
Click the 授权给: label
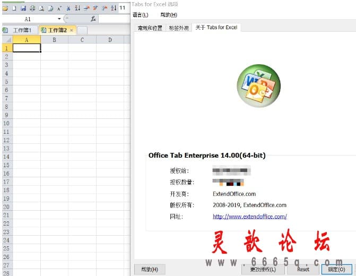click(179, 171)
